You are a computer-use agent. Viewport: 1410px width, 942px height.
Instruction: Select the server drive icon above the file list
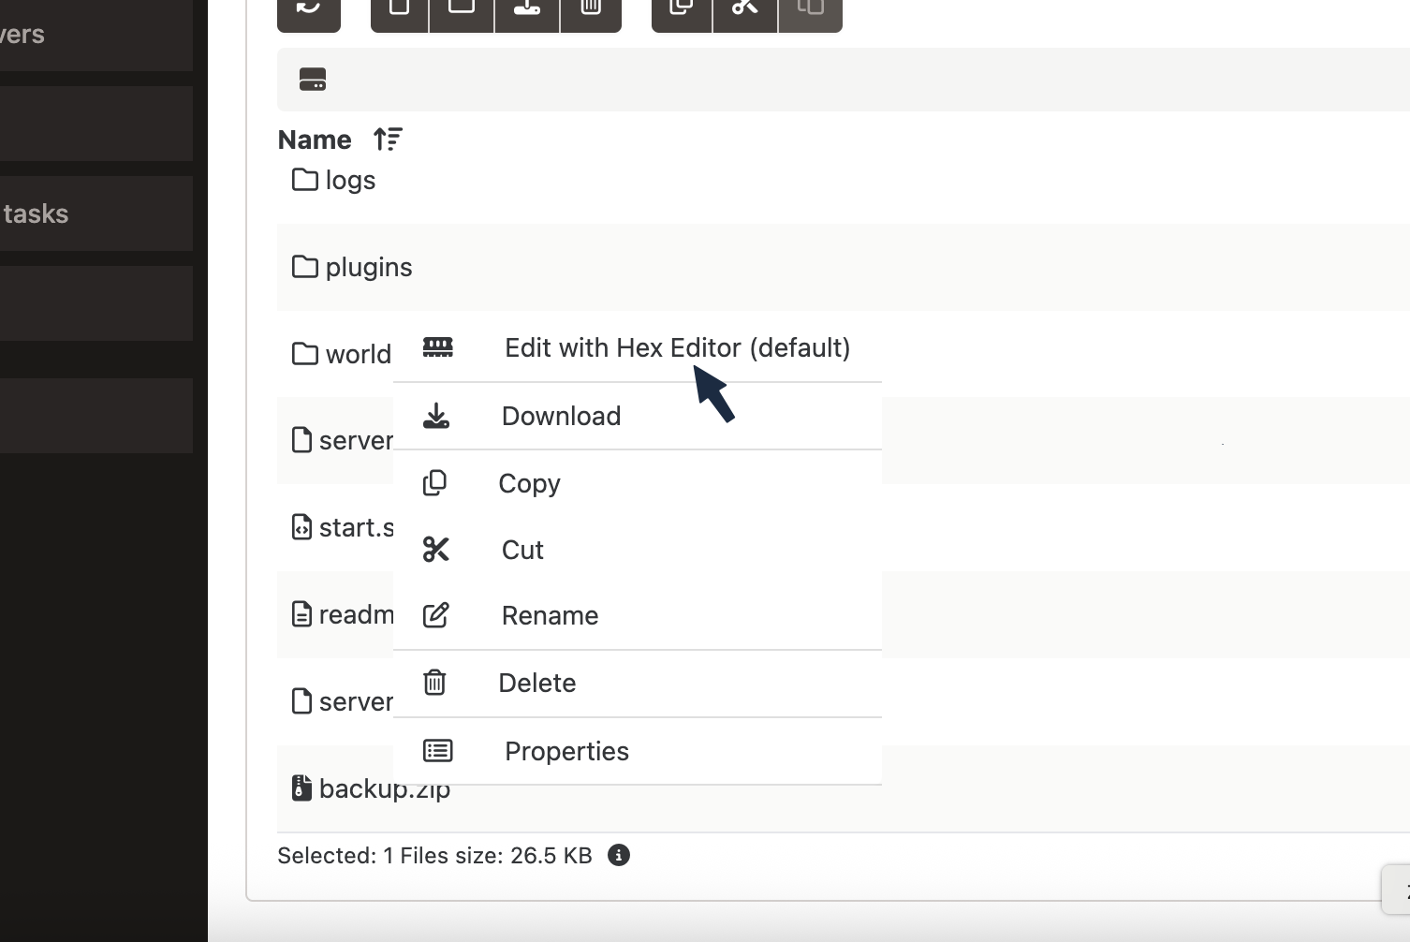tap(314, 79)
